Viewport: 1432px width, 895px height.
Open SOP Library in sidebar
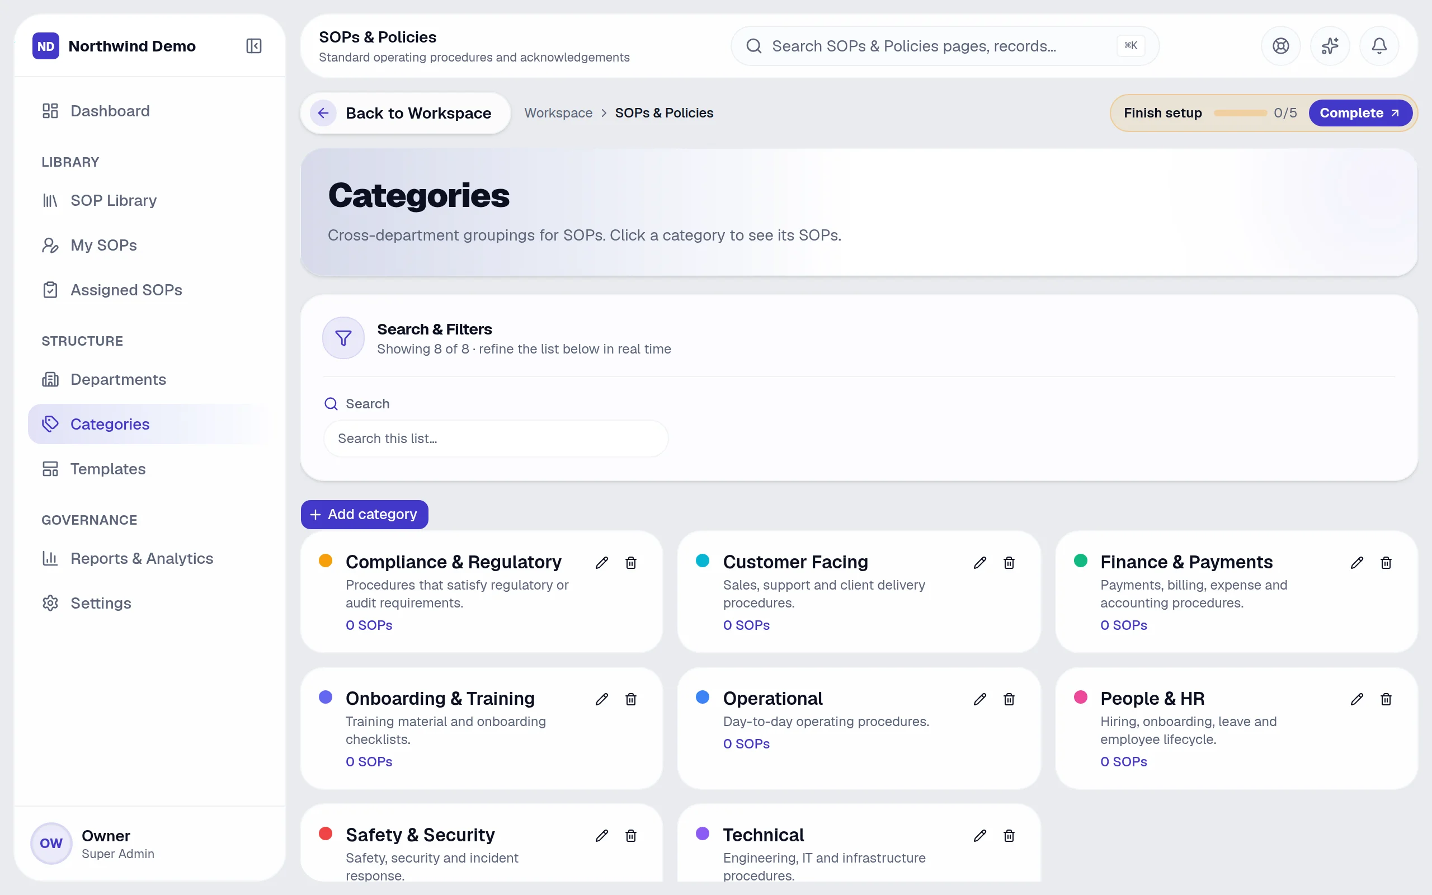[x=150, y=200]
